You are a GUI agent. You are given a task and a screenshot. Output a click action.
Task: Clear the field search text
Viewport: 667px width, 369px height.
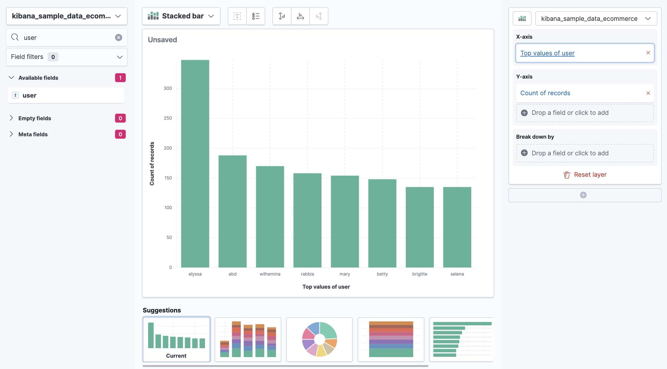pos(119,37)
